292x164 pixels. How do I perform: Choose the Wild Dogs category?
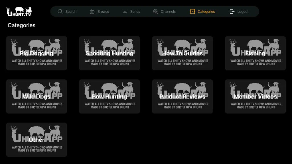pos(36,96)
